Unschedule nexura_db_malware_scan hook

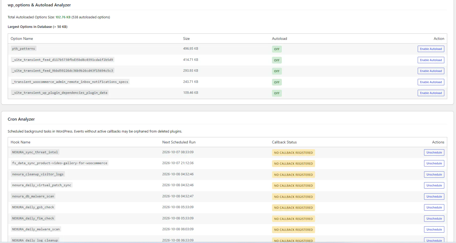tap(434, 197)
